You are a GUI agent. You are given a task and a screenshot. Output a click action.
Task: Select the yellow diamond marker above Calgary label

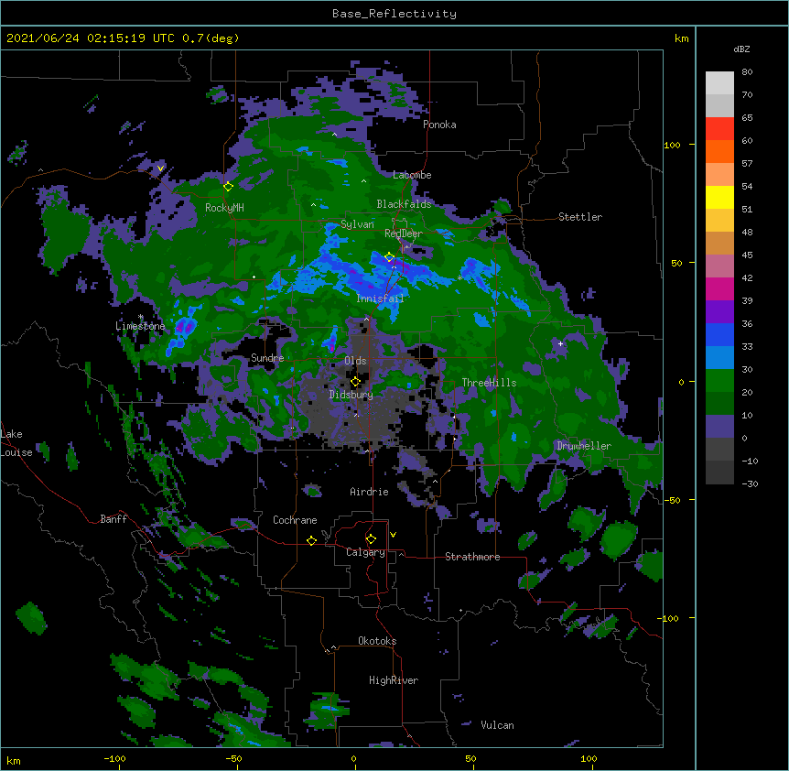click(x=371, y=539)
